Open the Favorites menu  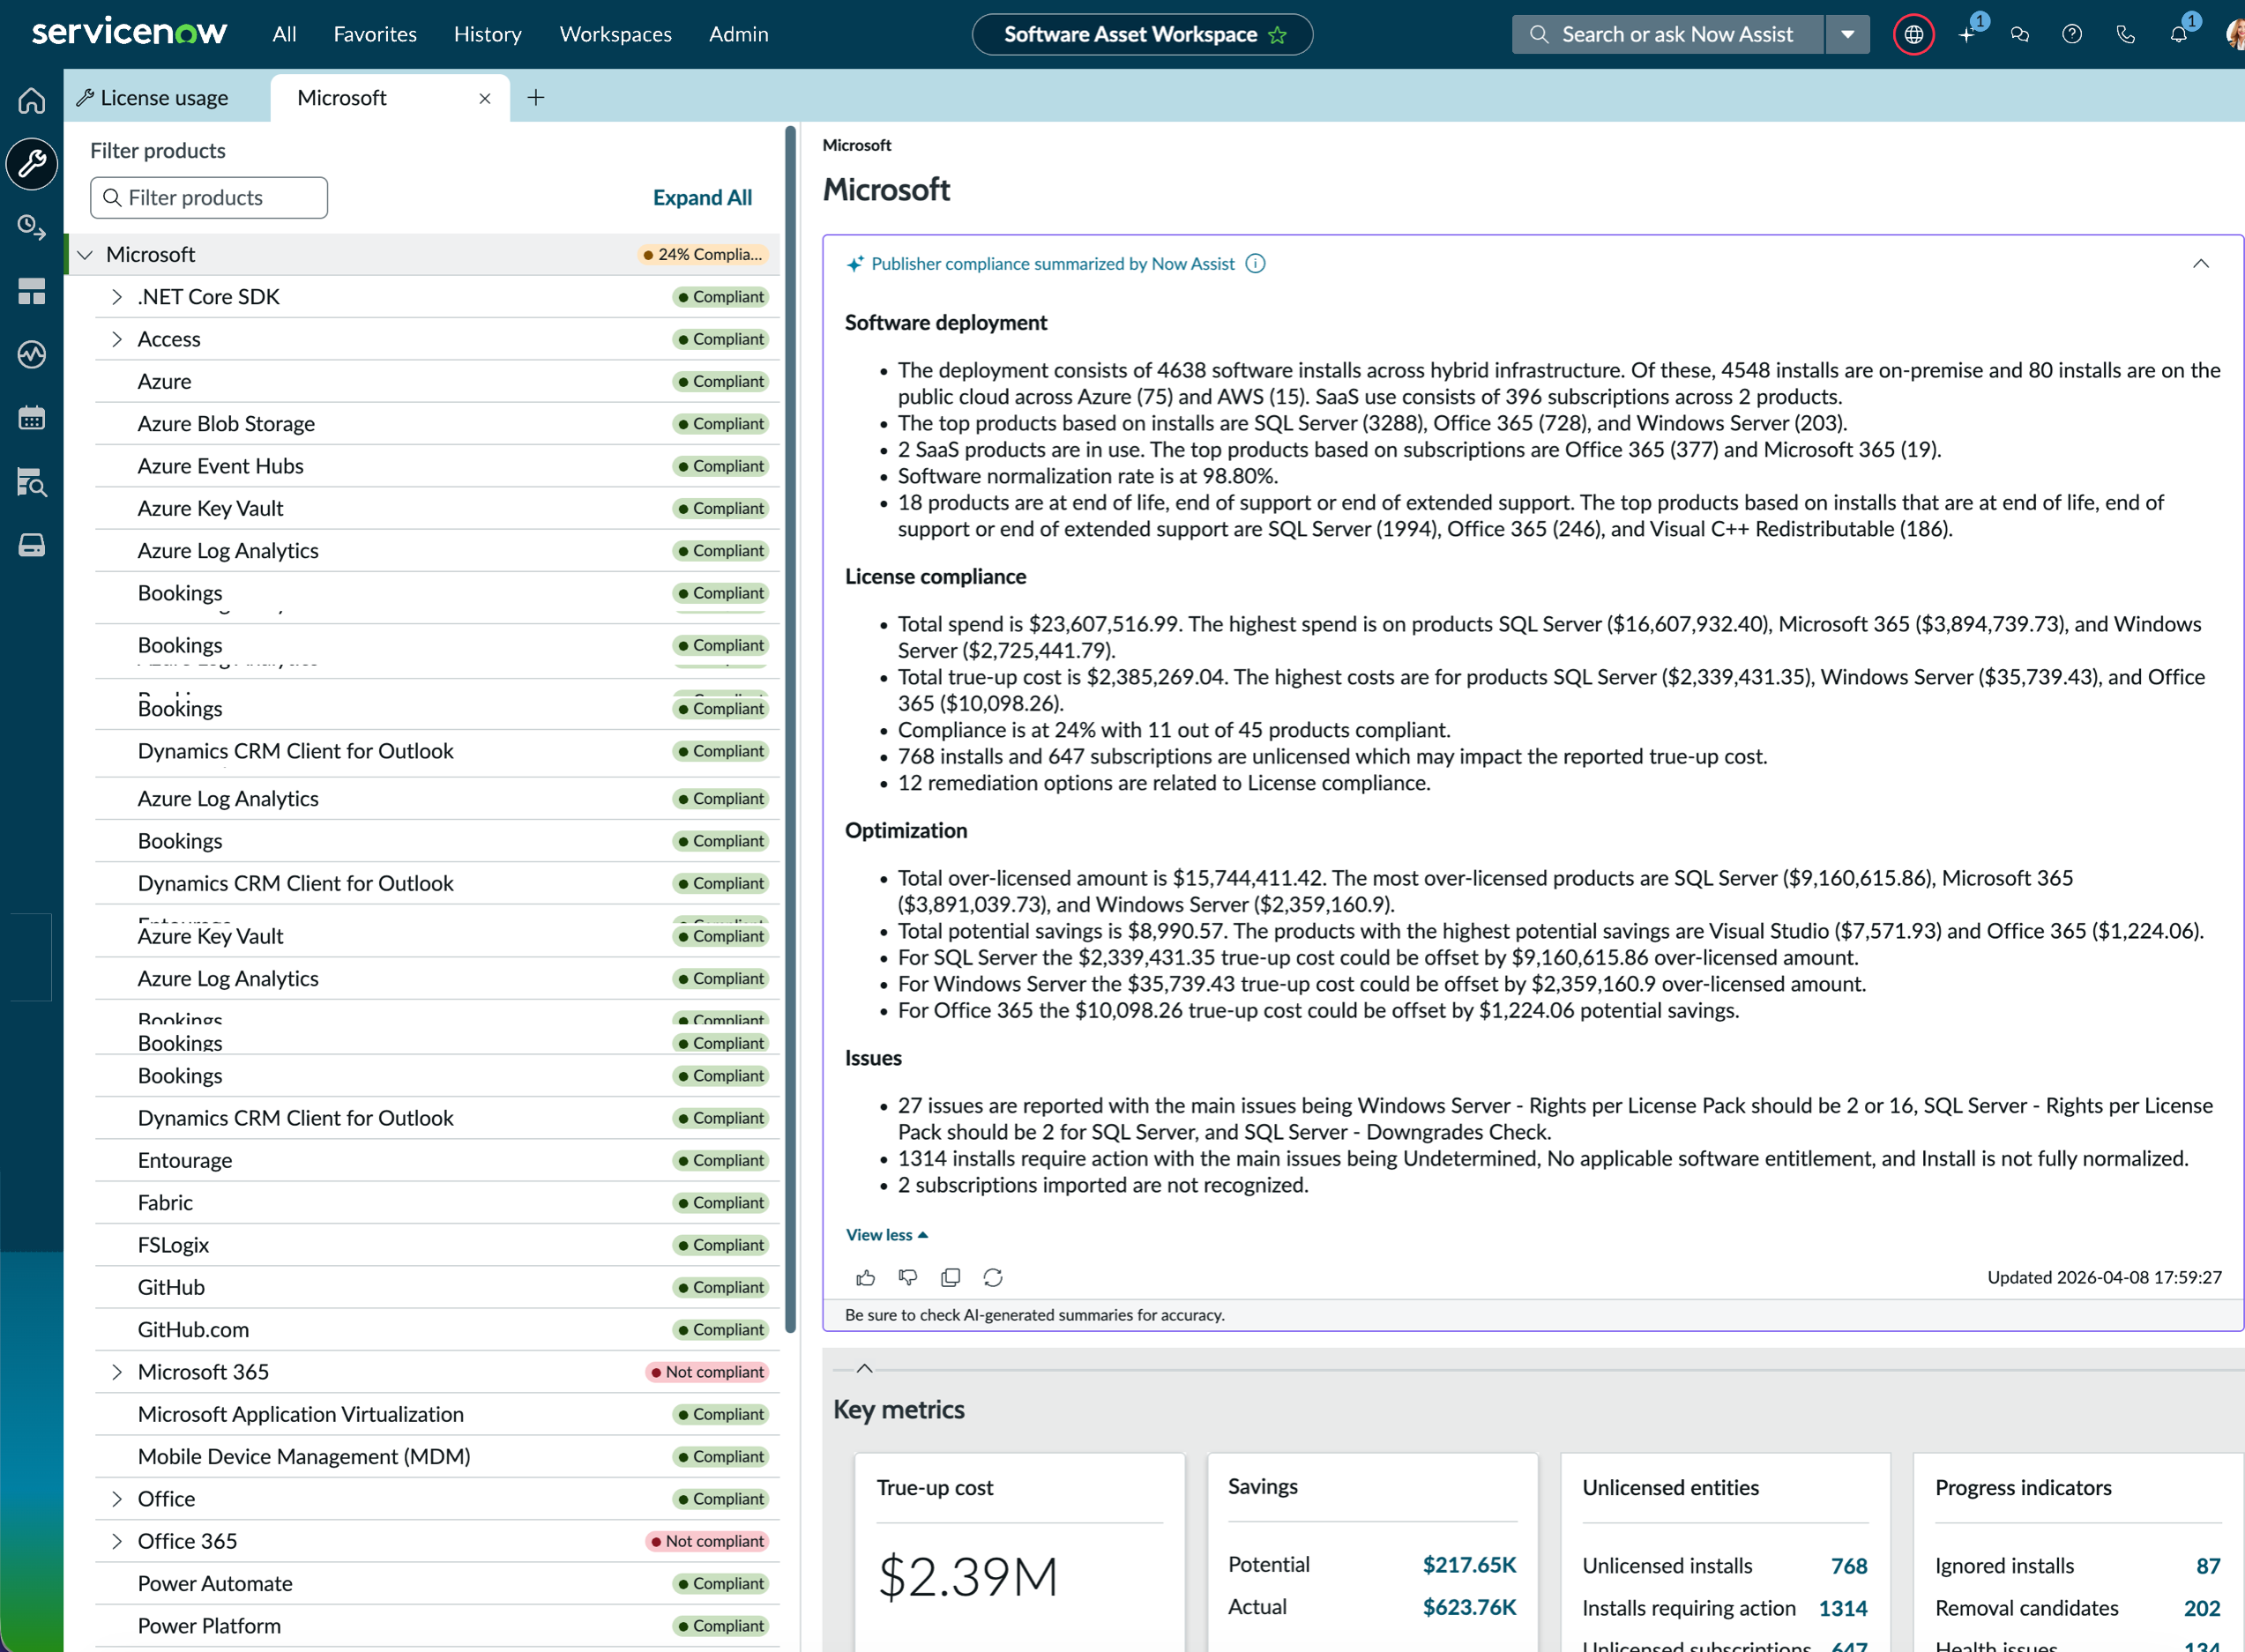(375, 34)
